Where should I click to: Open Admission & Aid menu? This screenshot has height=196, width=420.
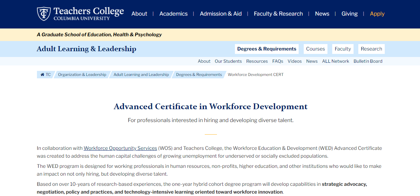coord(221,14)
